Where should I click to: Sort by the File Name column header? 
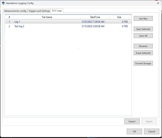47,17
